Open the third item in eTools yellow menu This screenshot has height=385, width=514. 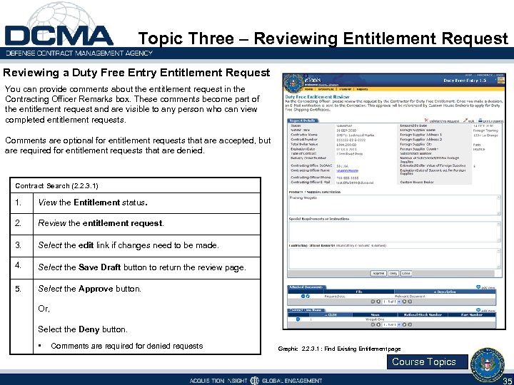pos(345,89)
